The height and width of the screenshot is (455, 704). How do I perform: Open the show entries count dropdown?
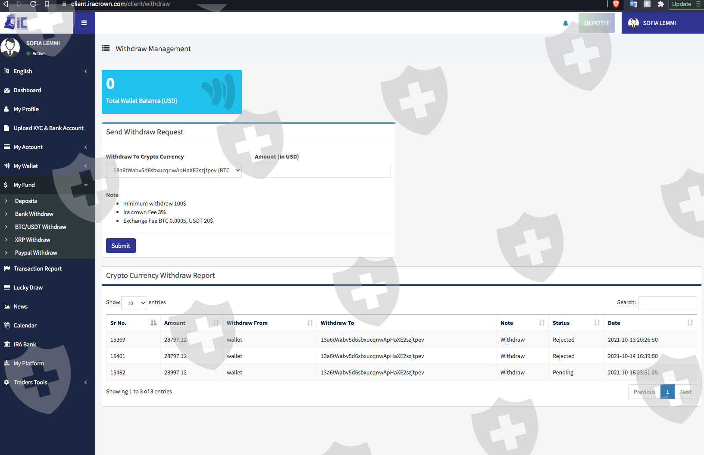click(134, 303)
